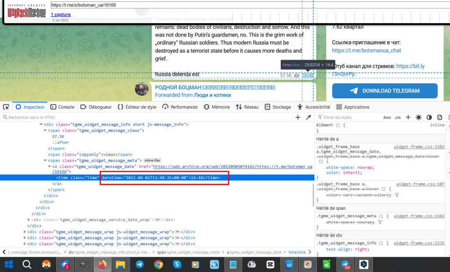Expand the tgme_widget_message_service_date_wrap div
The image size is (450, 272).
coord(29,220)
